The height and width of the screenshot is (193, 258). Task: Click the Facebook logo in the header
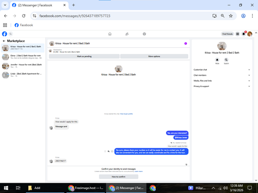(x=5, y=34)
